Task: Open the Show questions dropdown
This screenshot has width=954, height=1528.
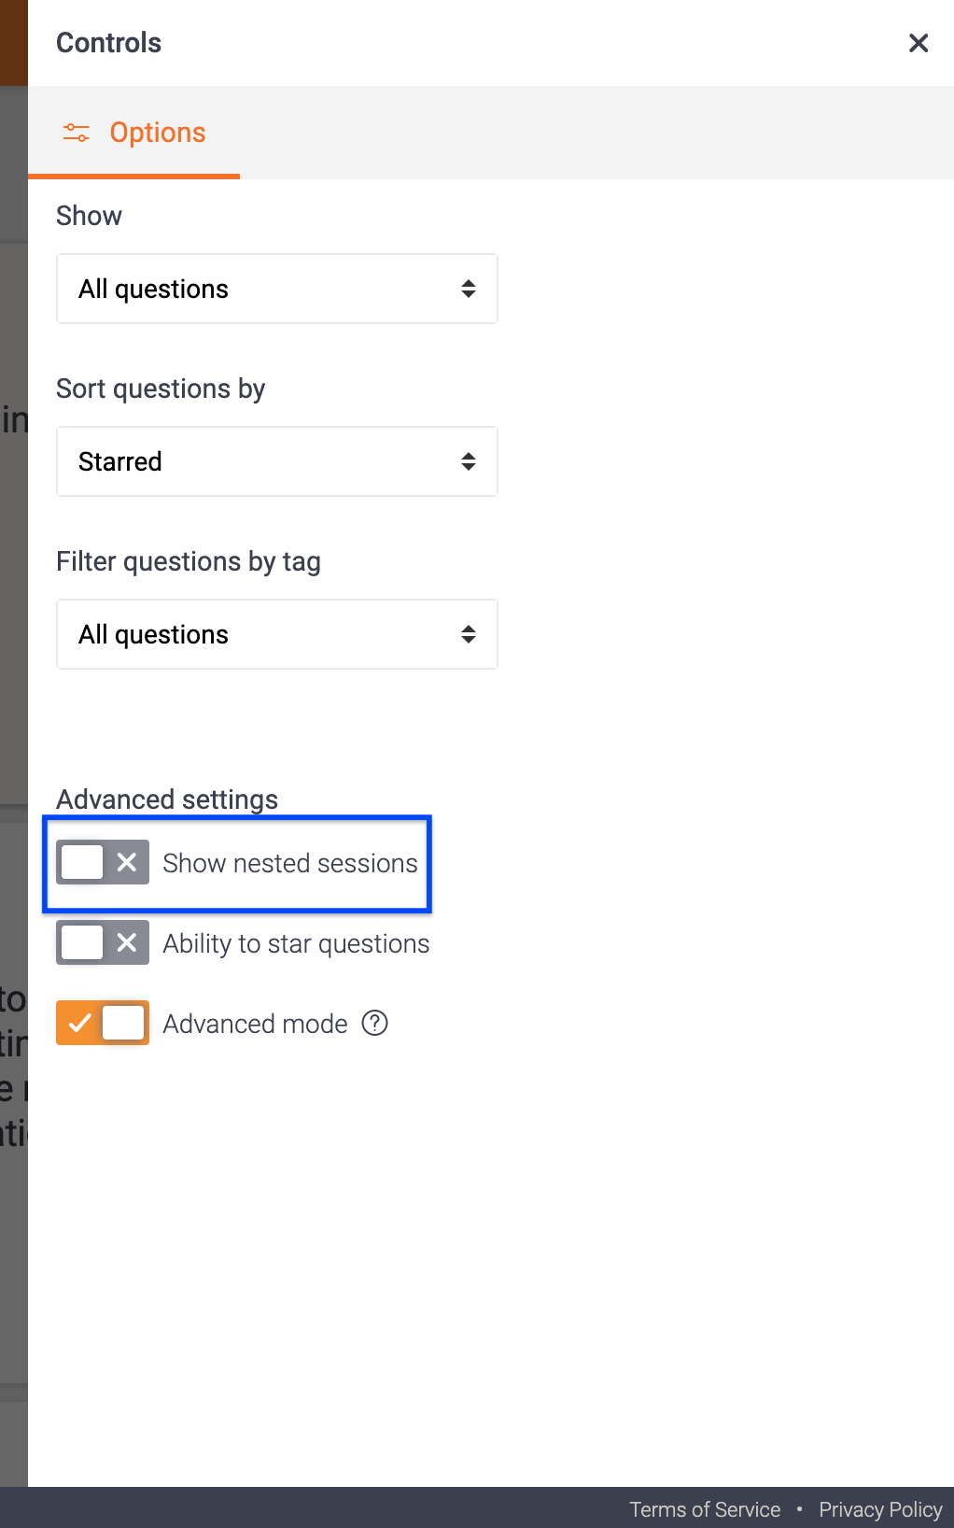Action: coord(277,289)
